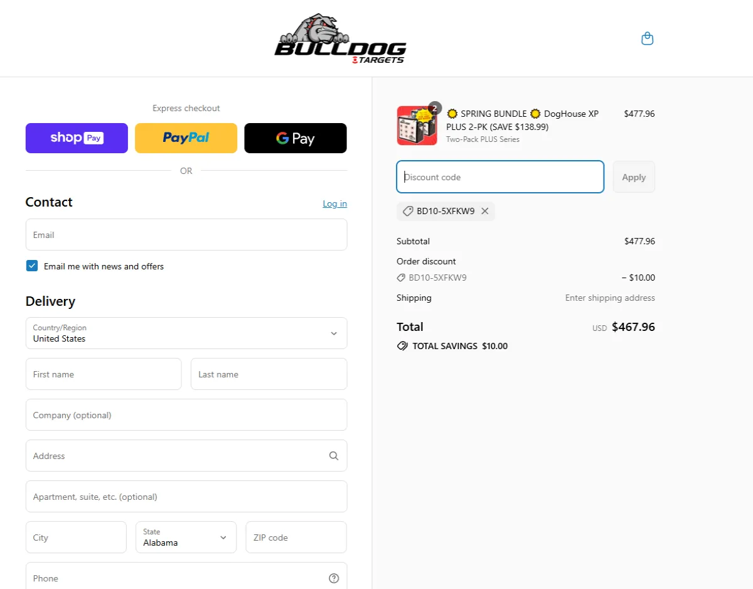Image resolution: width=753 pixels, height=589 pixels.
Task: Focus the Discount code input field
Action: pyautogui.click(x=500, y=177)
